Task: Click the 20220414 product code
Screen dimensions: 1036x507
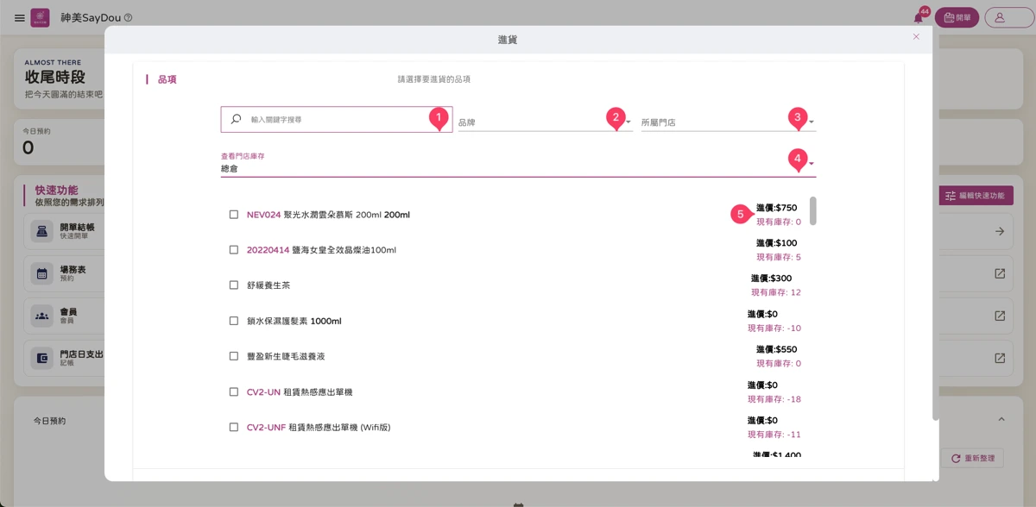Action: (268, 250)
